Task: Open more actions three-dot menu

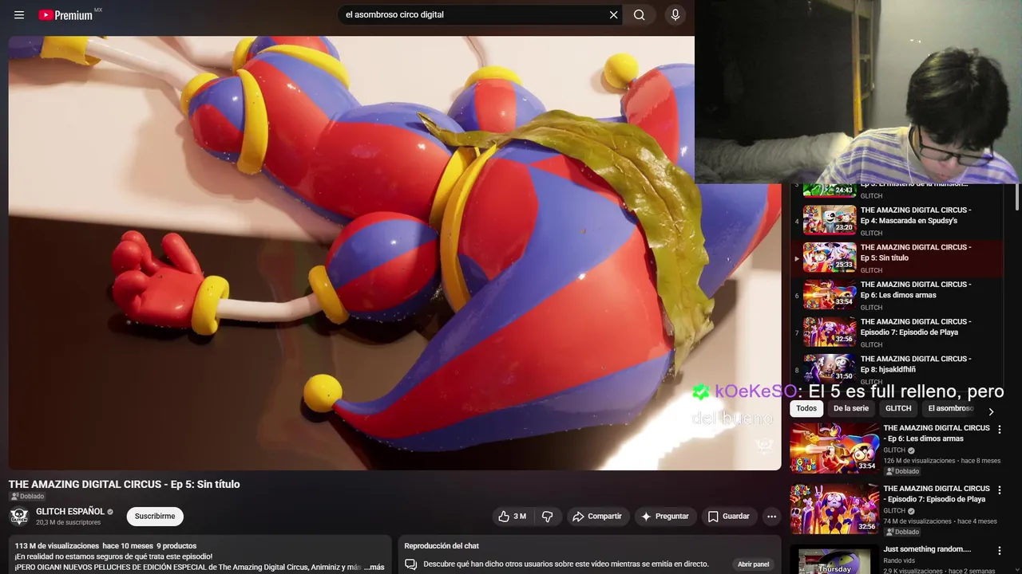Action: tap(771, 517)
